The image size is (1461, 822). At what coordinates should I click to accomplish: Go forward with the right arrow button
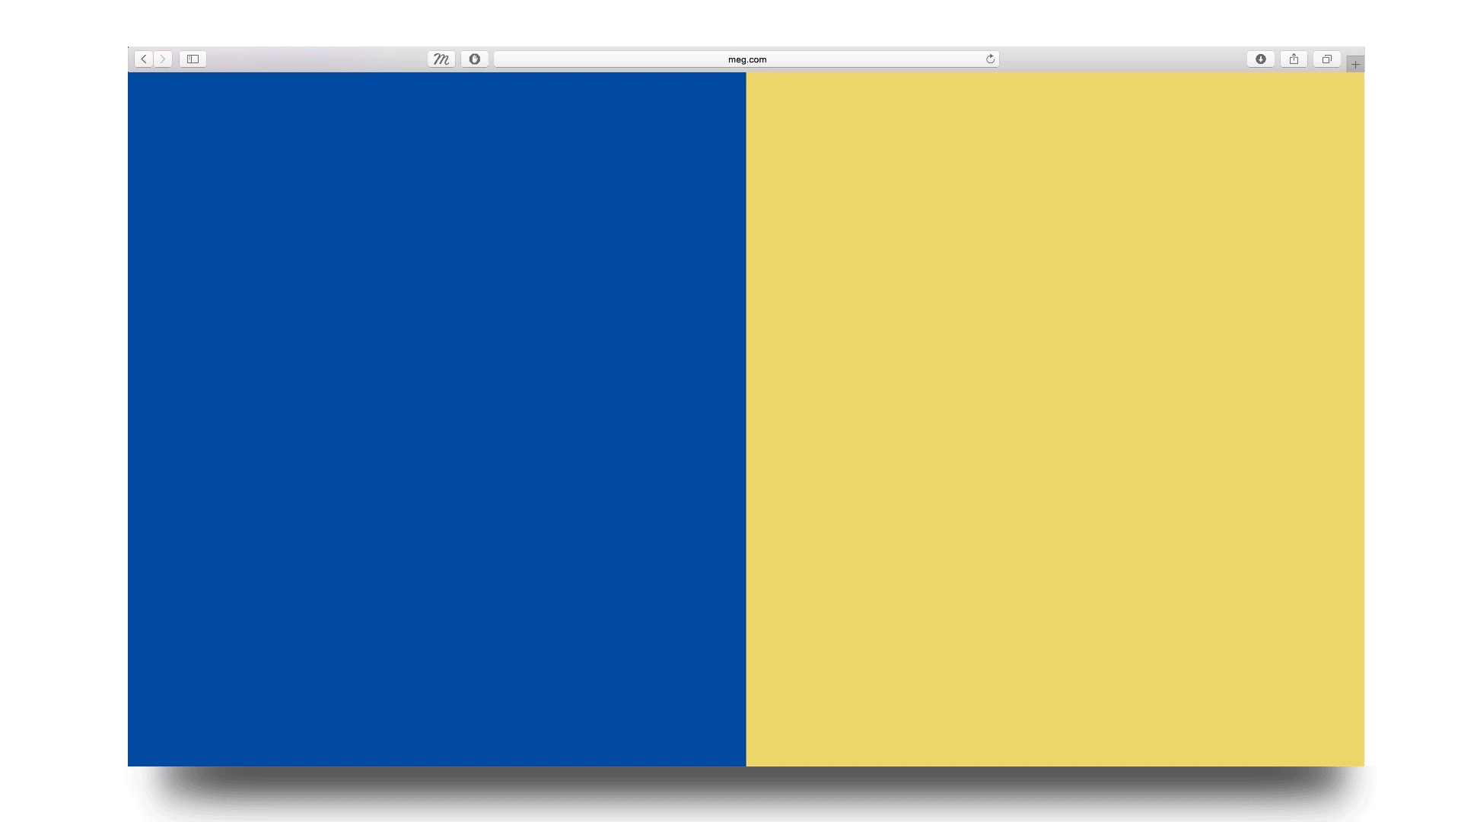[x=163, y=59]
